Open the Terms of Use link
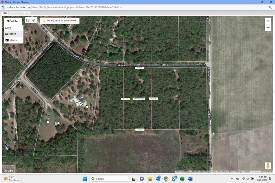 pyautogui.click(x=267, y=172)
